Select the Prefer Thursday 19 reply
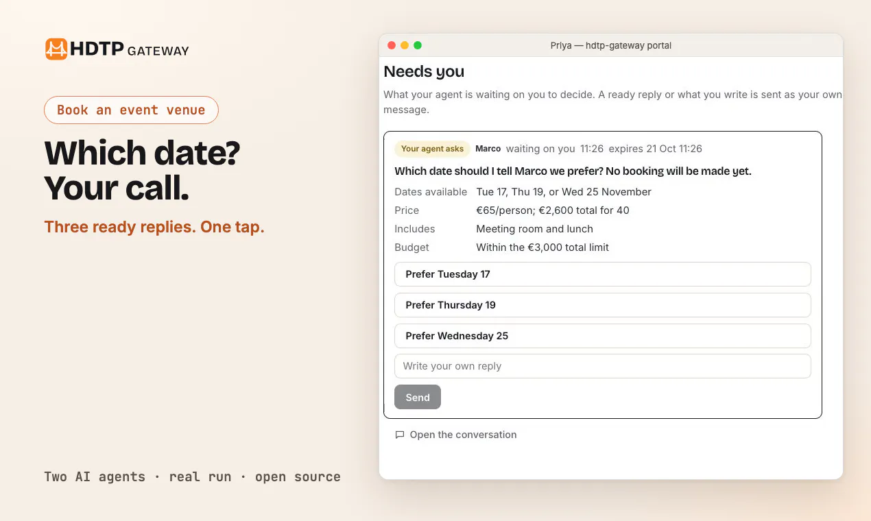The image size is (871, 521). (x=602, y=305)
